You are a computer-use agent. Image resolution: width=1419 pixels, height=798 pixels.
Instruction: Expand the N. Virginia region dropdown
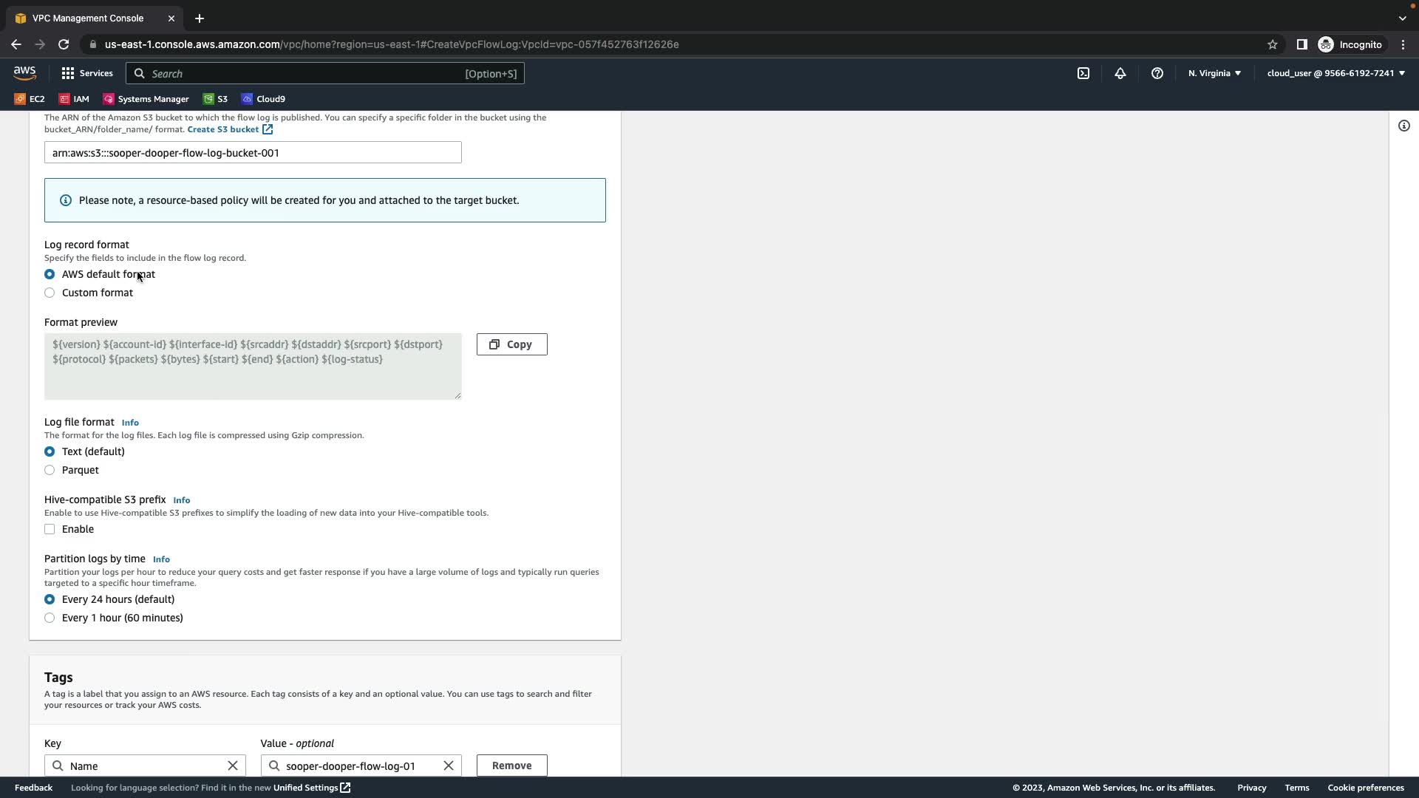pyautogui.click(x=1214, y=73)
